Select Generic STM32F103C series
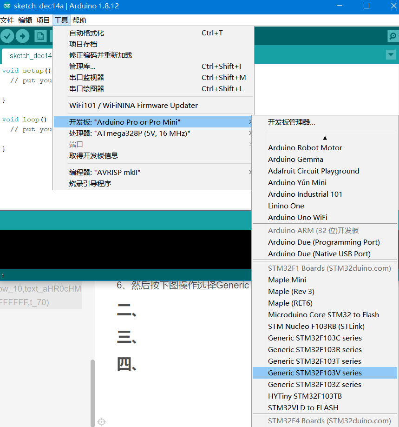Image resolution: width=399 pixels, height=427 pixels. coord(325,338)
